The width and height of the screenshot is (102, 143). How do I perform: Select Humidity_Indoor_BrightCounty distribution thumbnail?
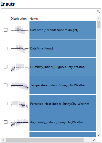click(x=20, y=67)
